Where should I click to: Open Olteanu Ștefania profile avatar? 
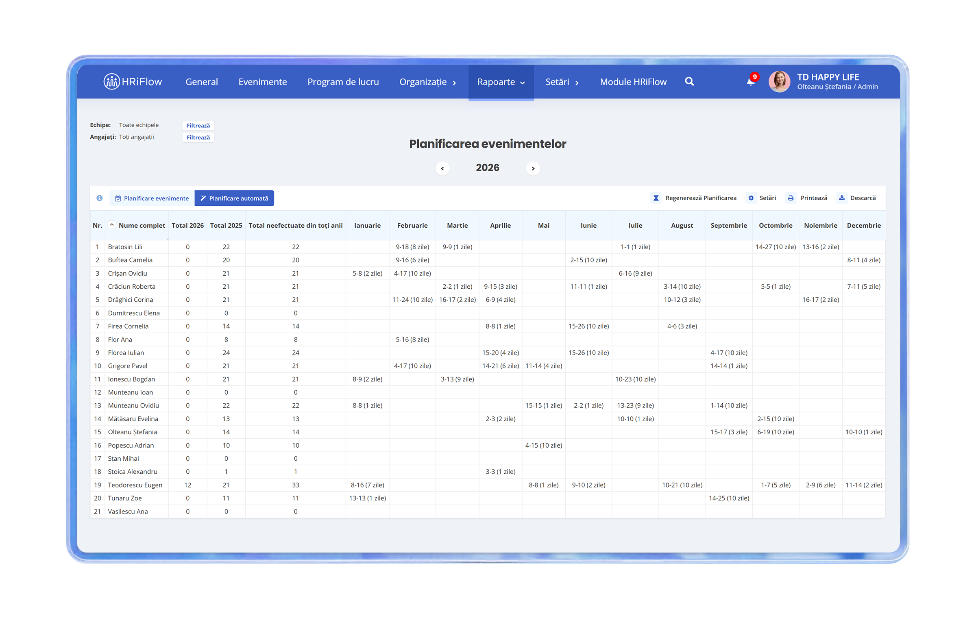780,82
